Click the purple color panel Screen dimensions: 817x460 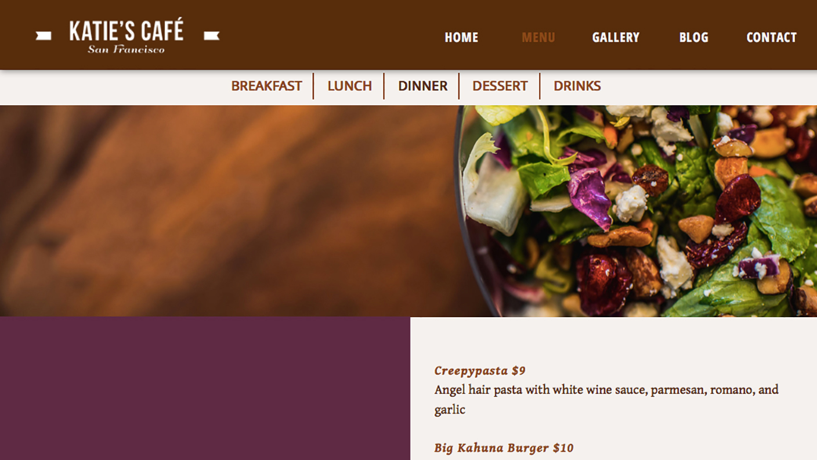(205, 389)
